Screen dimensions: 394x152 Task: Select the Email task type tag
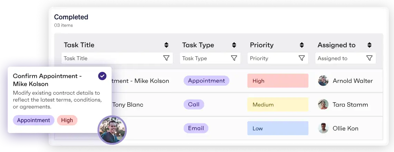pos(196,128)
